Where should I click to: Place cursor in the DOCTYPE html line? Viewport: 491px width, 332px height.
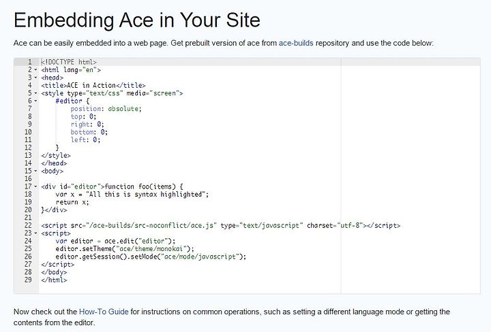point(69,62)
